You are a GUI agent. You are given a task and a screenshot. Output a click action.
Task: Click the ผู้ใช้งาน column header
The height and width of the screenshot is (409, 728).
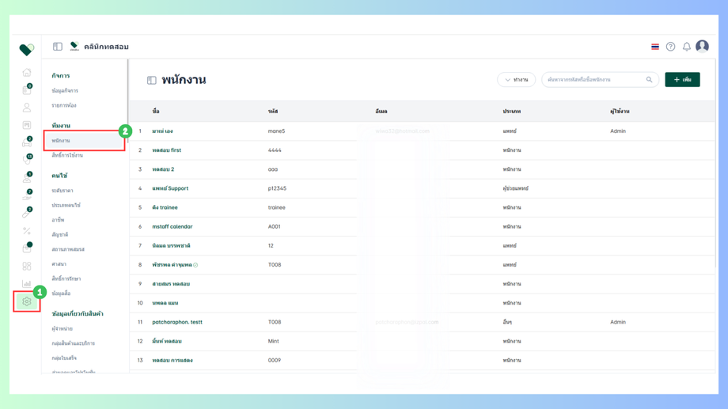[620, 112]
